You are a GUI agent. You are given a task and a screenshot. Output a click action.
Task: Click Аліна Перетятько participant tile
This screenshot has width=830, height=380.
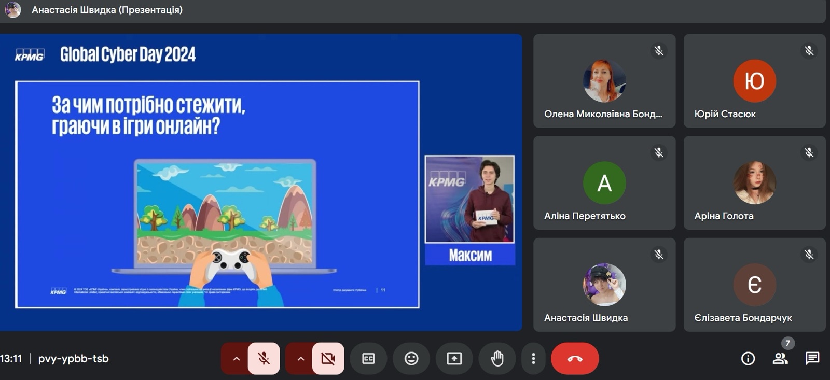click(x=604, y=183)
